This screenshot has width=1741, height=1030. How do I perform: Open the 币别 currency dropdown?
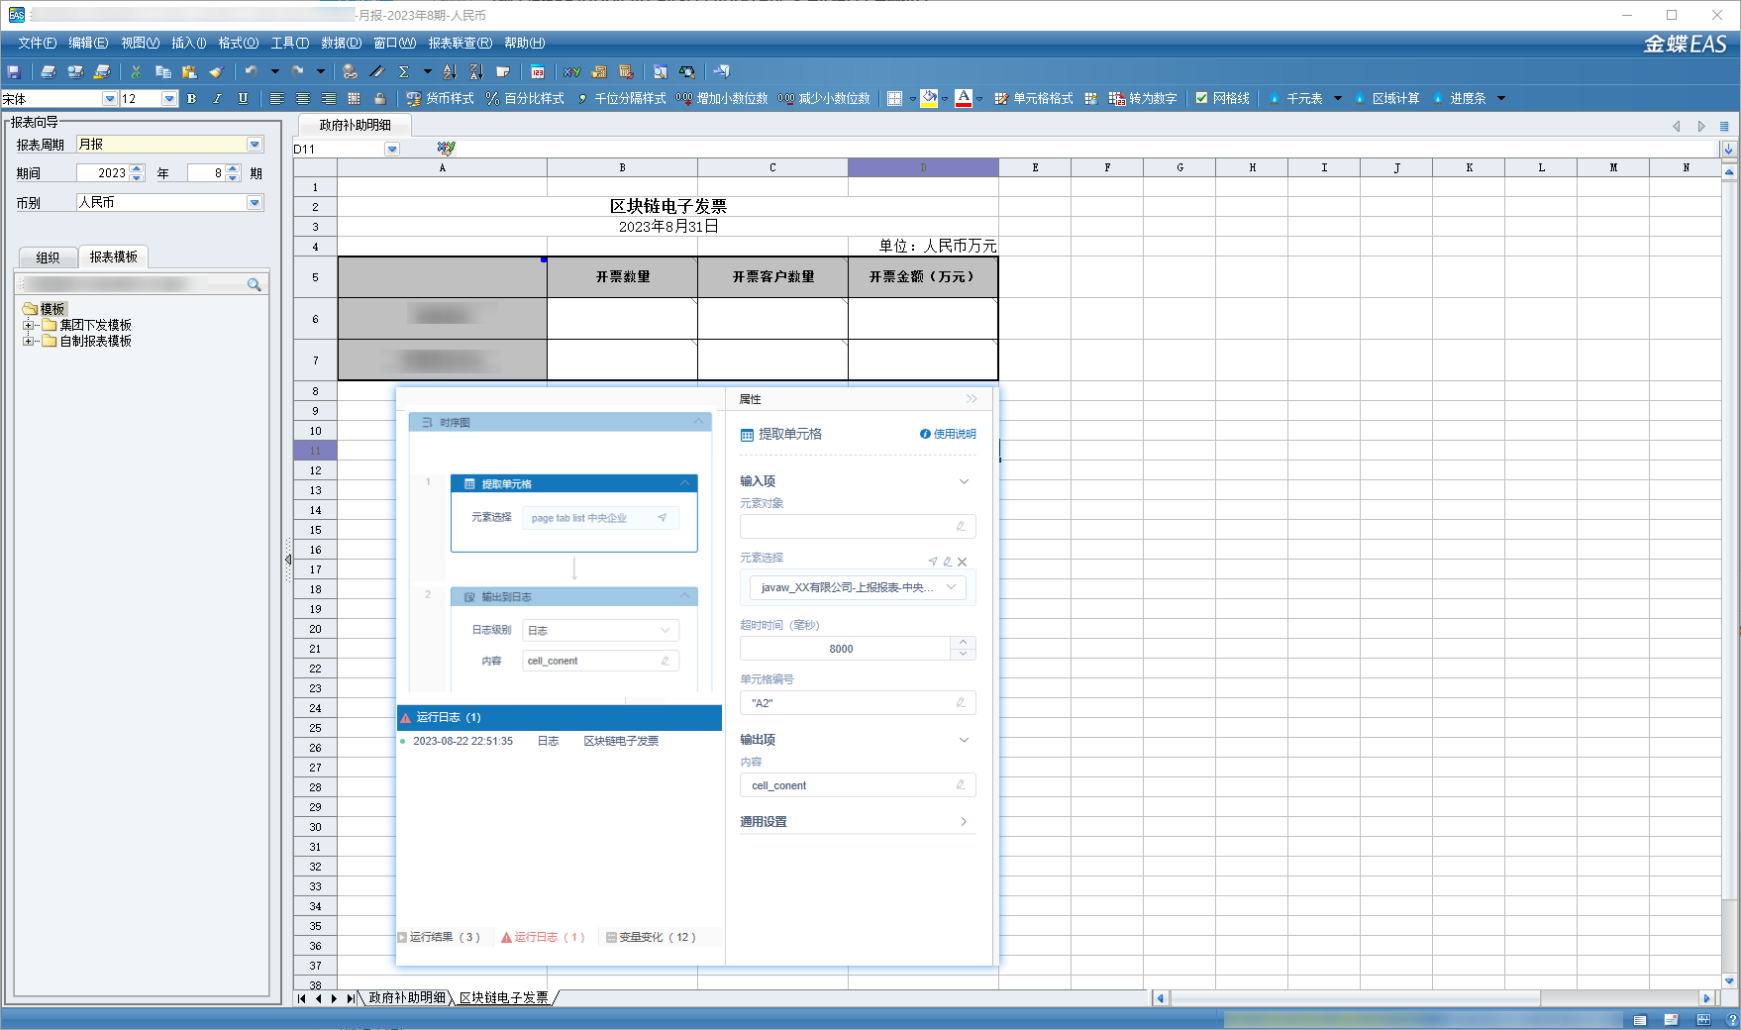(255, 202)
